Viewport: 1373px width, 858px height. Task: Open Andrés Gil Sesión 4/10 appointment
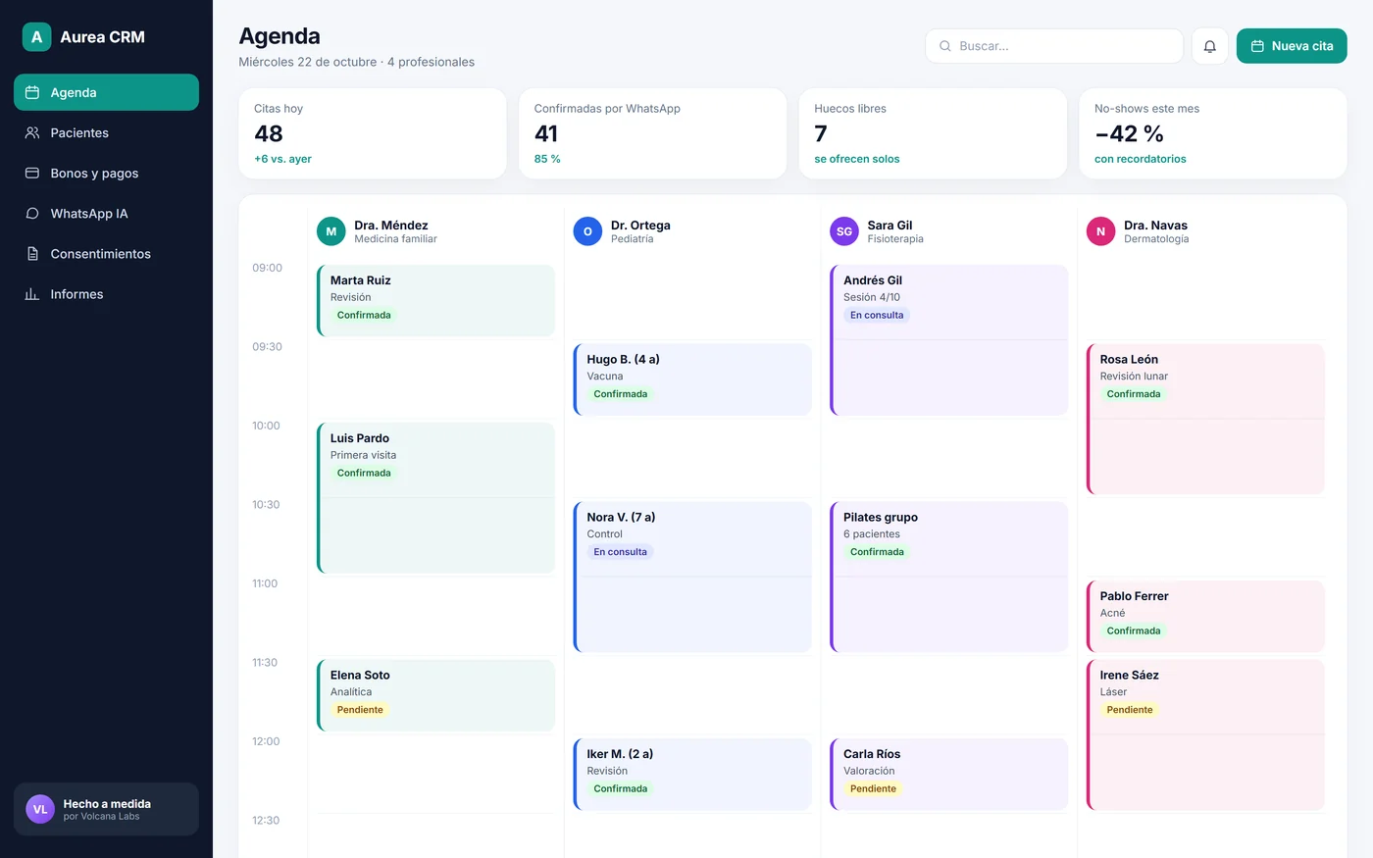(949, 339)
